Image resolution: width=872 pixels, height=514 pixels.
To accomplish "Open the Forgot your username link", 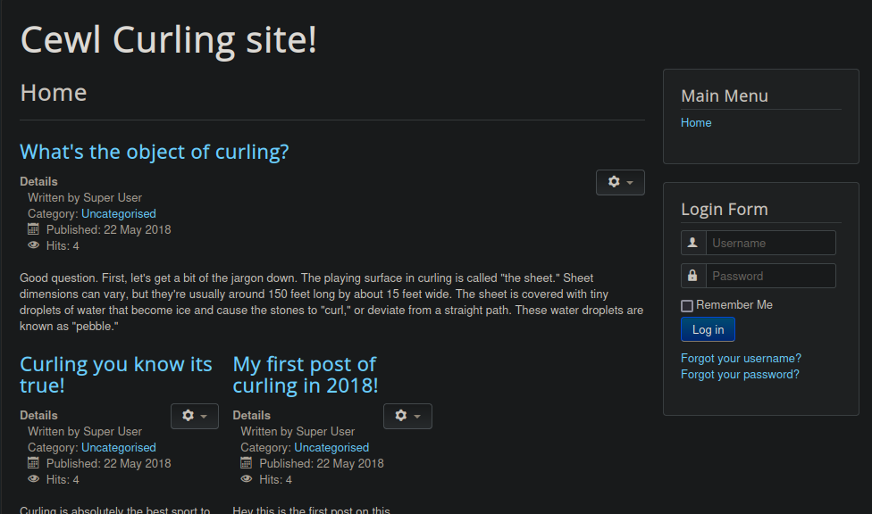I will tap(742, 359).
